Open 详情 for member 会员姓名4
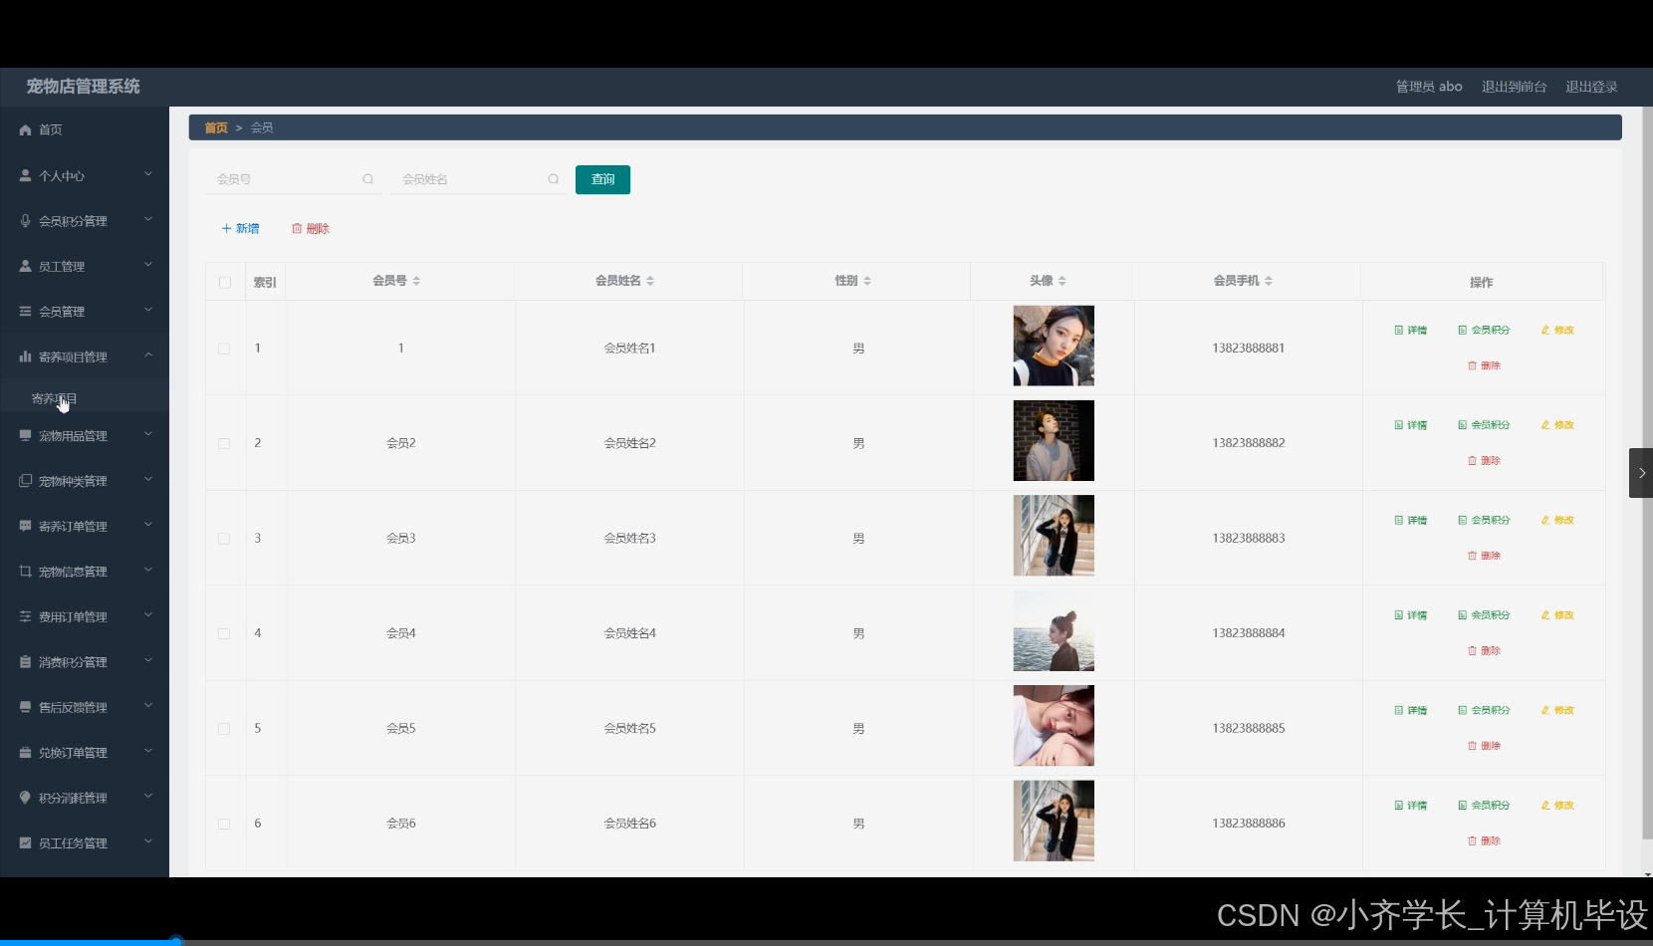Viewport: 1653px width, 946px height. (x=1411, y=615)
